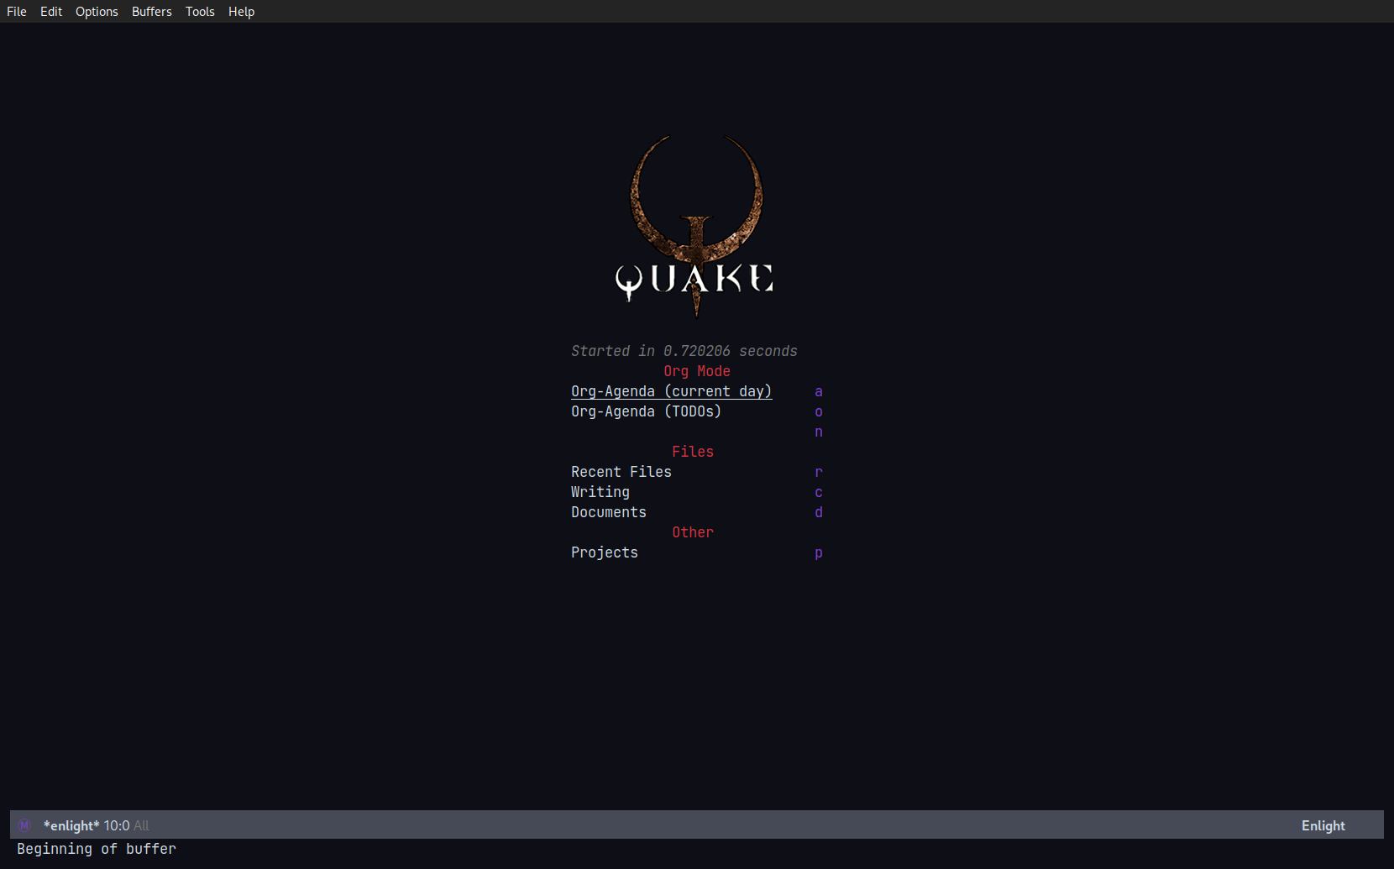This screenshot has height=869, width=1394.
Task: Click shortcut key 'o' beside Org-Agenda TODOs
Action: click(x=819, y=411)
